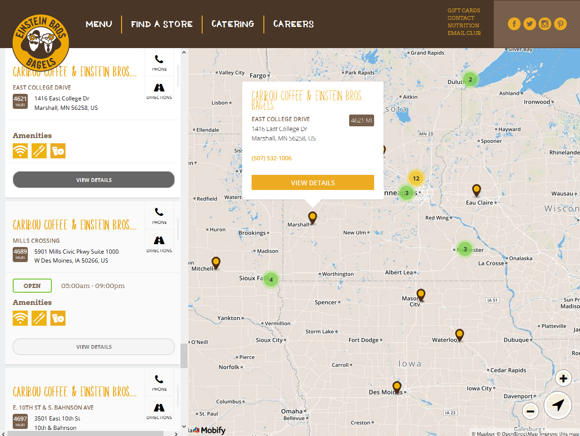Get directions to E. 10th St store

click(159, 411)
